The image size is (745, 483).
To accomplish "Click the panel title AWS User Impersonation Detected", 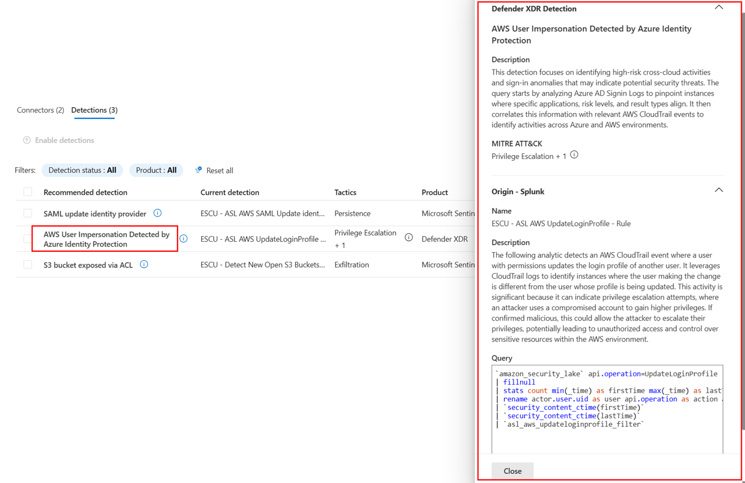I will (x=592, y=34).
